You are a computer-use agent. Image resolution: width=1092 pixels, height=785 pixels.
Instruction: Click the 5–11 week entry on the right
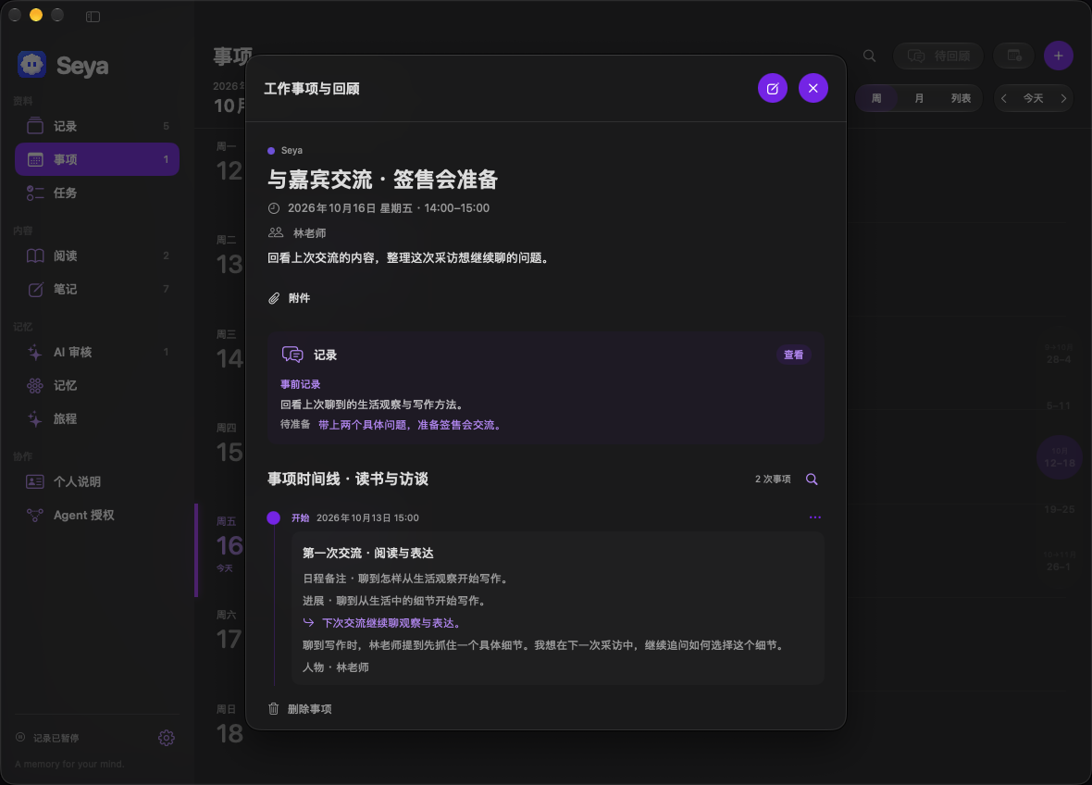click(x=1059, y=405)
